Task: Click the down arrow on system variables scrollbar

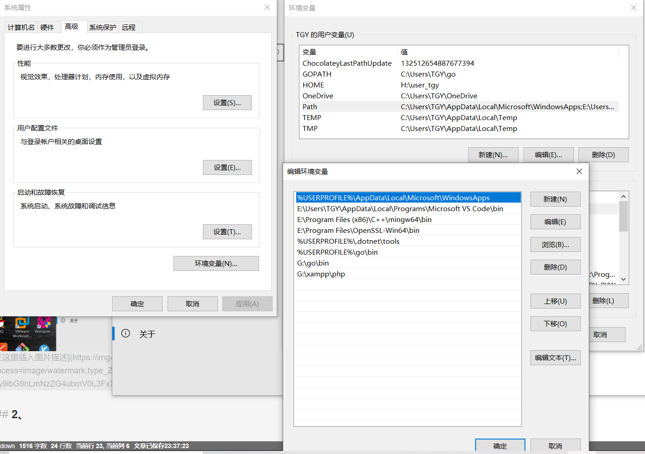Action: click(x=623, y=280)
